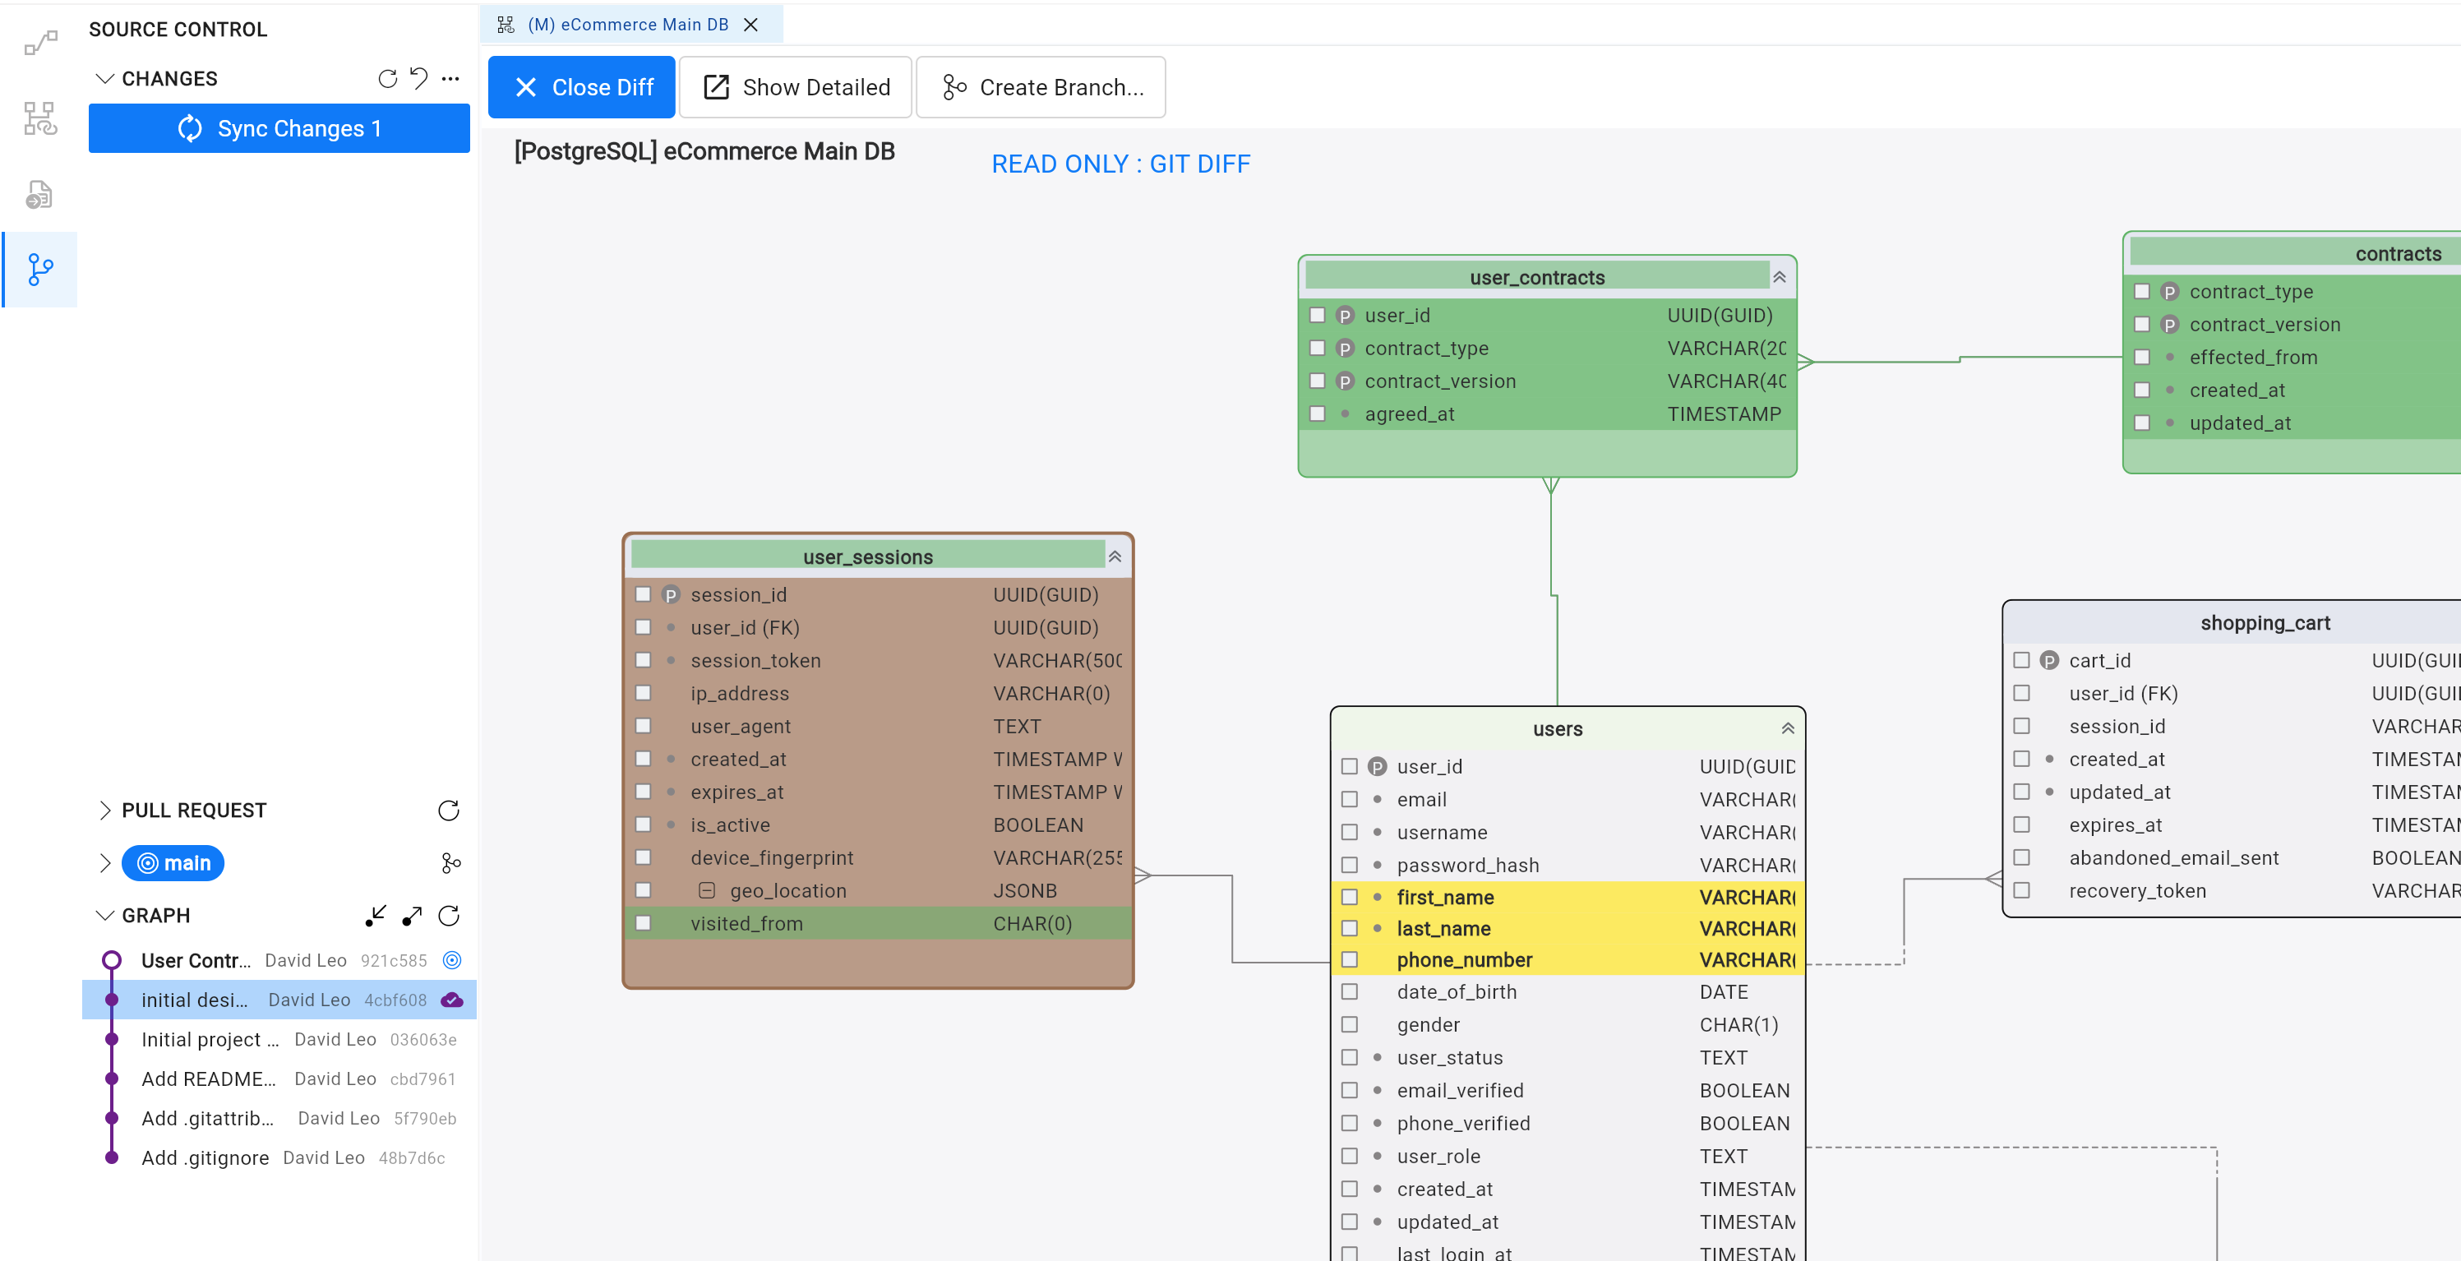Click the expand-view arrows in GRAPH header
The image size is (2461, 1261).
(411, 915)
